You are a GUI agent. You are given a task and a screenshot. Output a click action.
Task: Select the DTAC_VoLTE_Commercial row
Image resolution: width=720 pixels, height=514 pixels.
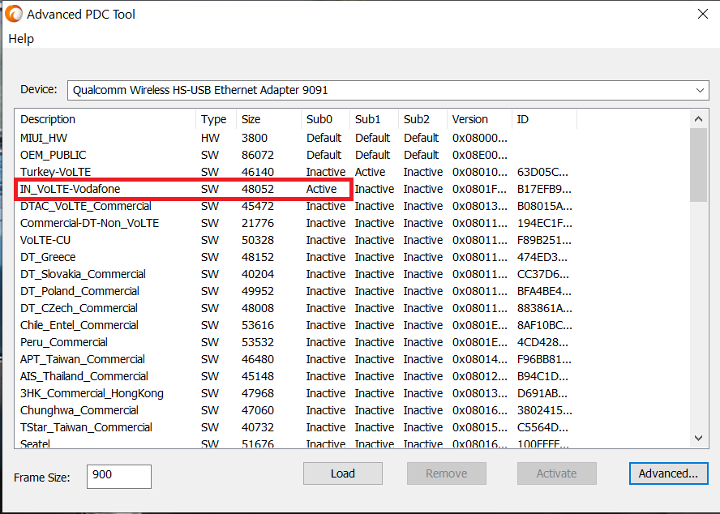(296, 206)
